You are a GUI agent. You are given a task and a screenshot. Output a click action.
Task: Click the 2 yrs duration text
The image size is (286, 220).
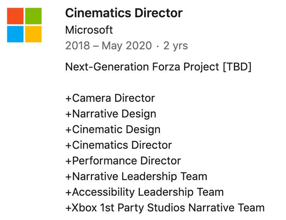[175, 46]
